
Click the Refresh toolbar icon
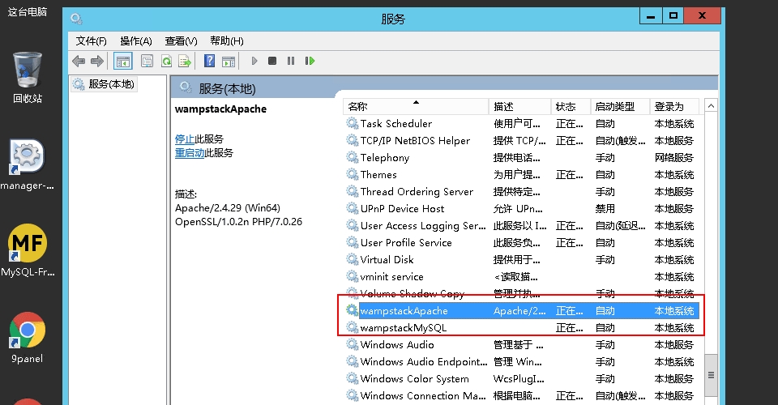[166, 61]
